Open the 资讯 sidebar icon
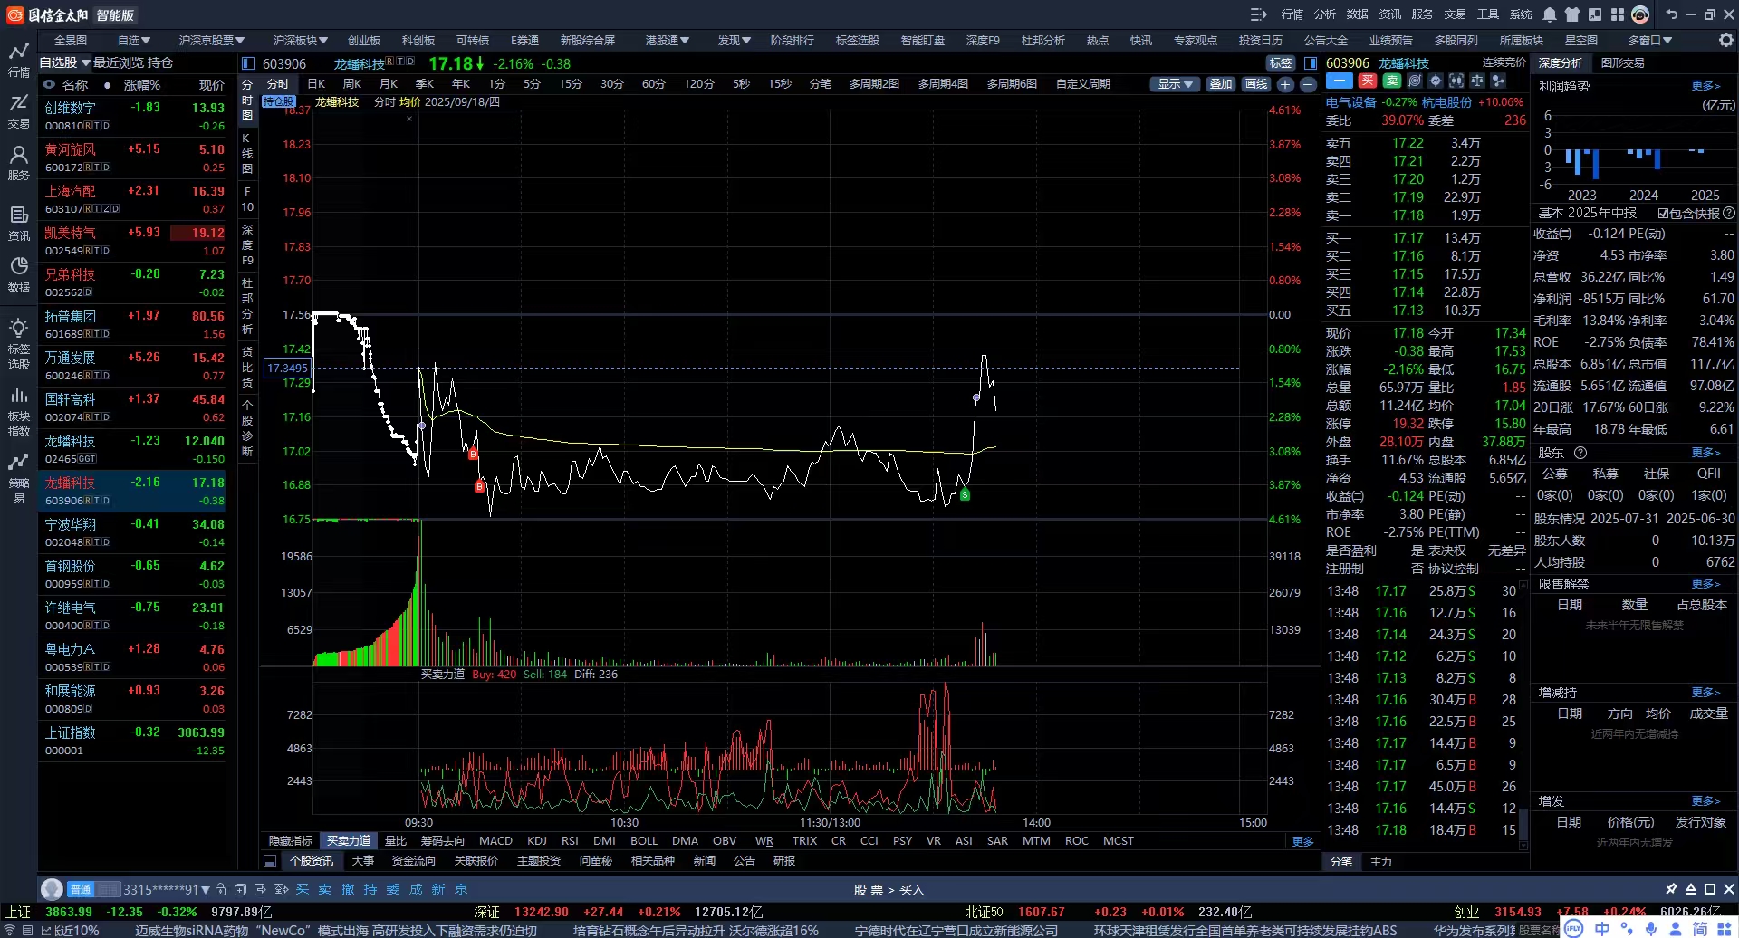 tap(18, 223)
